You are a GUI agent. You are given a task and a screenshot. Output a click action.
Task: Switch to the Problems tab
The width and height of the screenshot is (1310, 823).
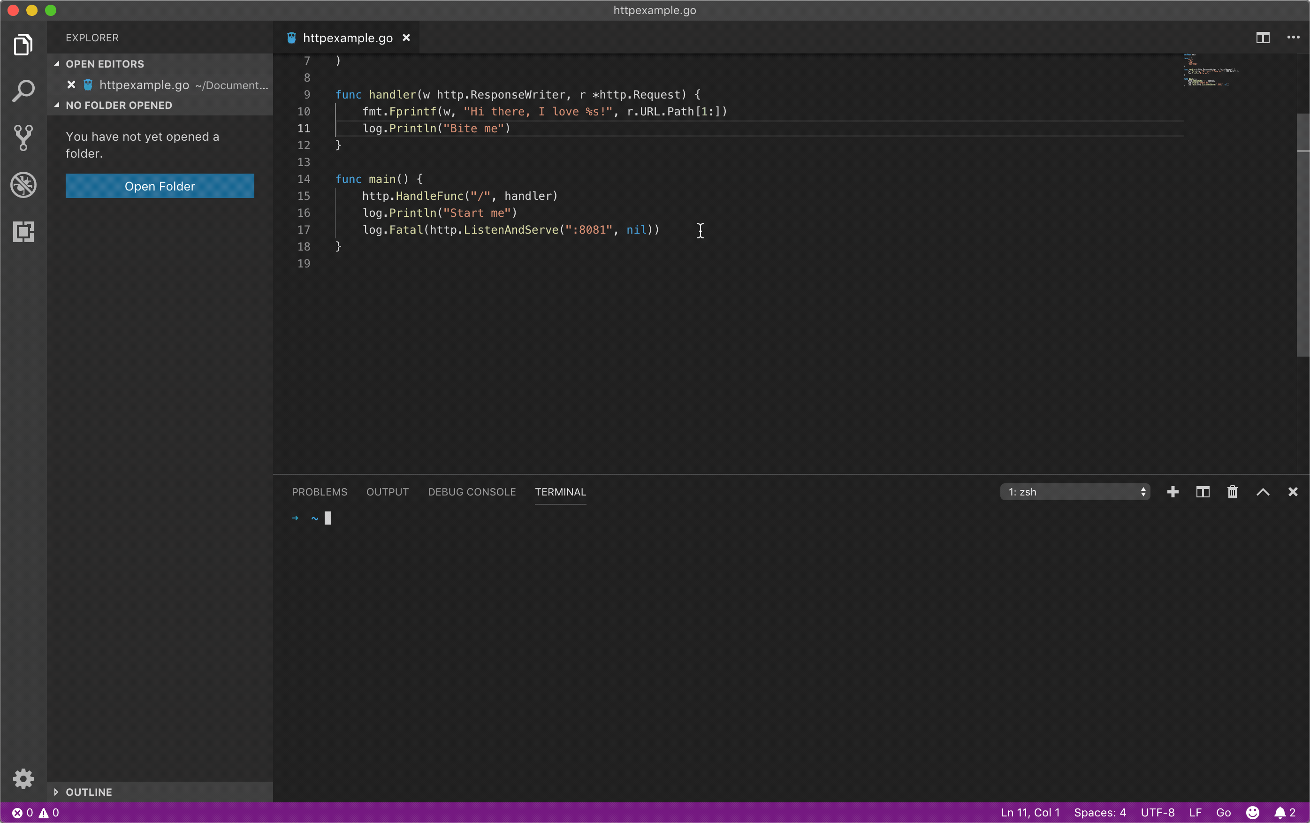pos(320,492)
